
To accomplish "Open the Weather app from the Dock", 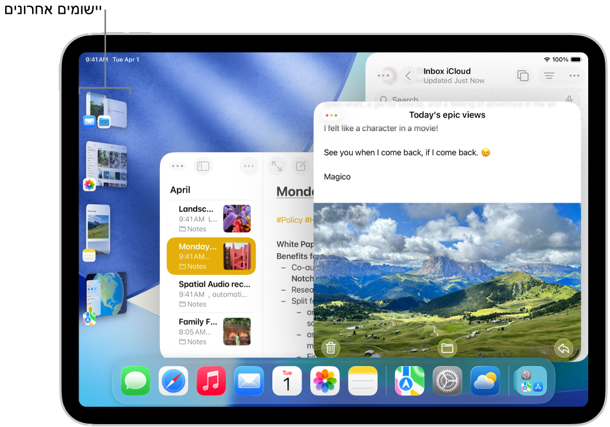I will pos(485,381).
